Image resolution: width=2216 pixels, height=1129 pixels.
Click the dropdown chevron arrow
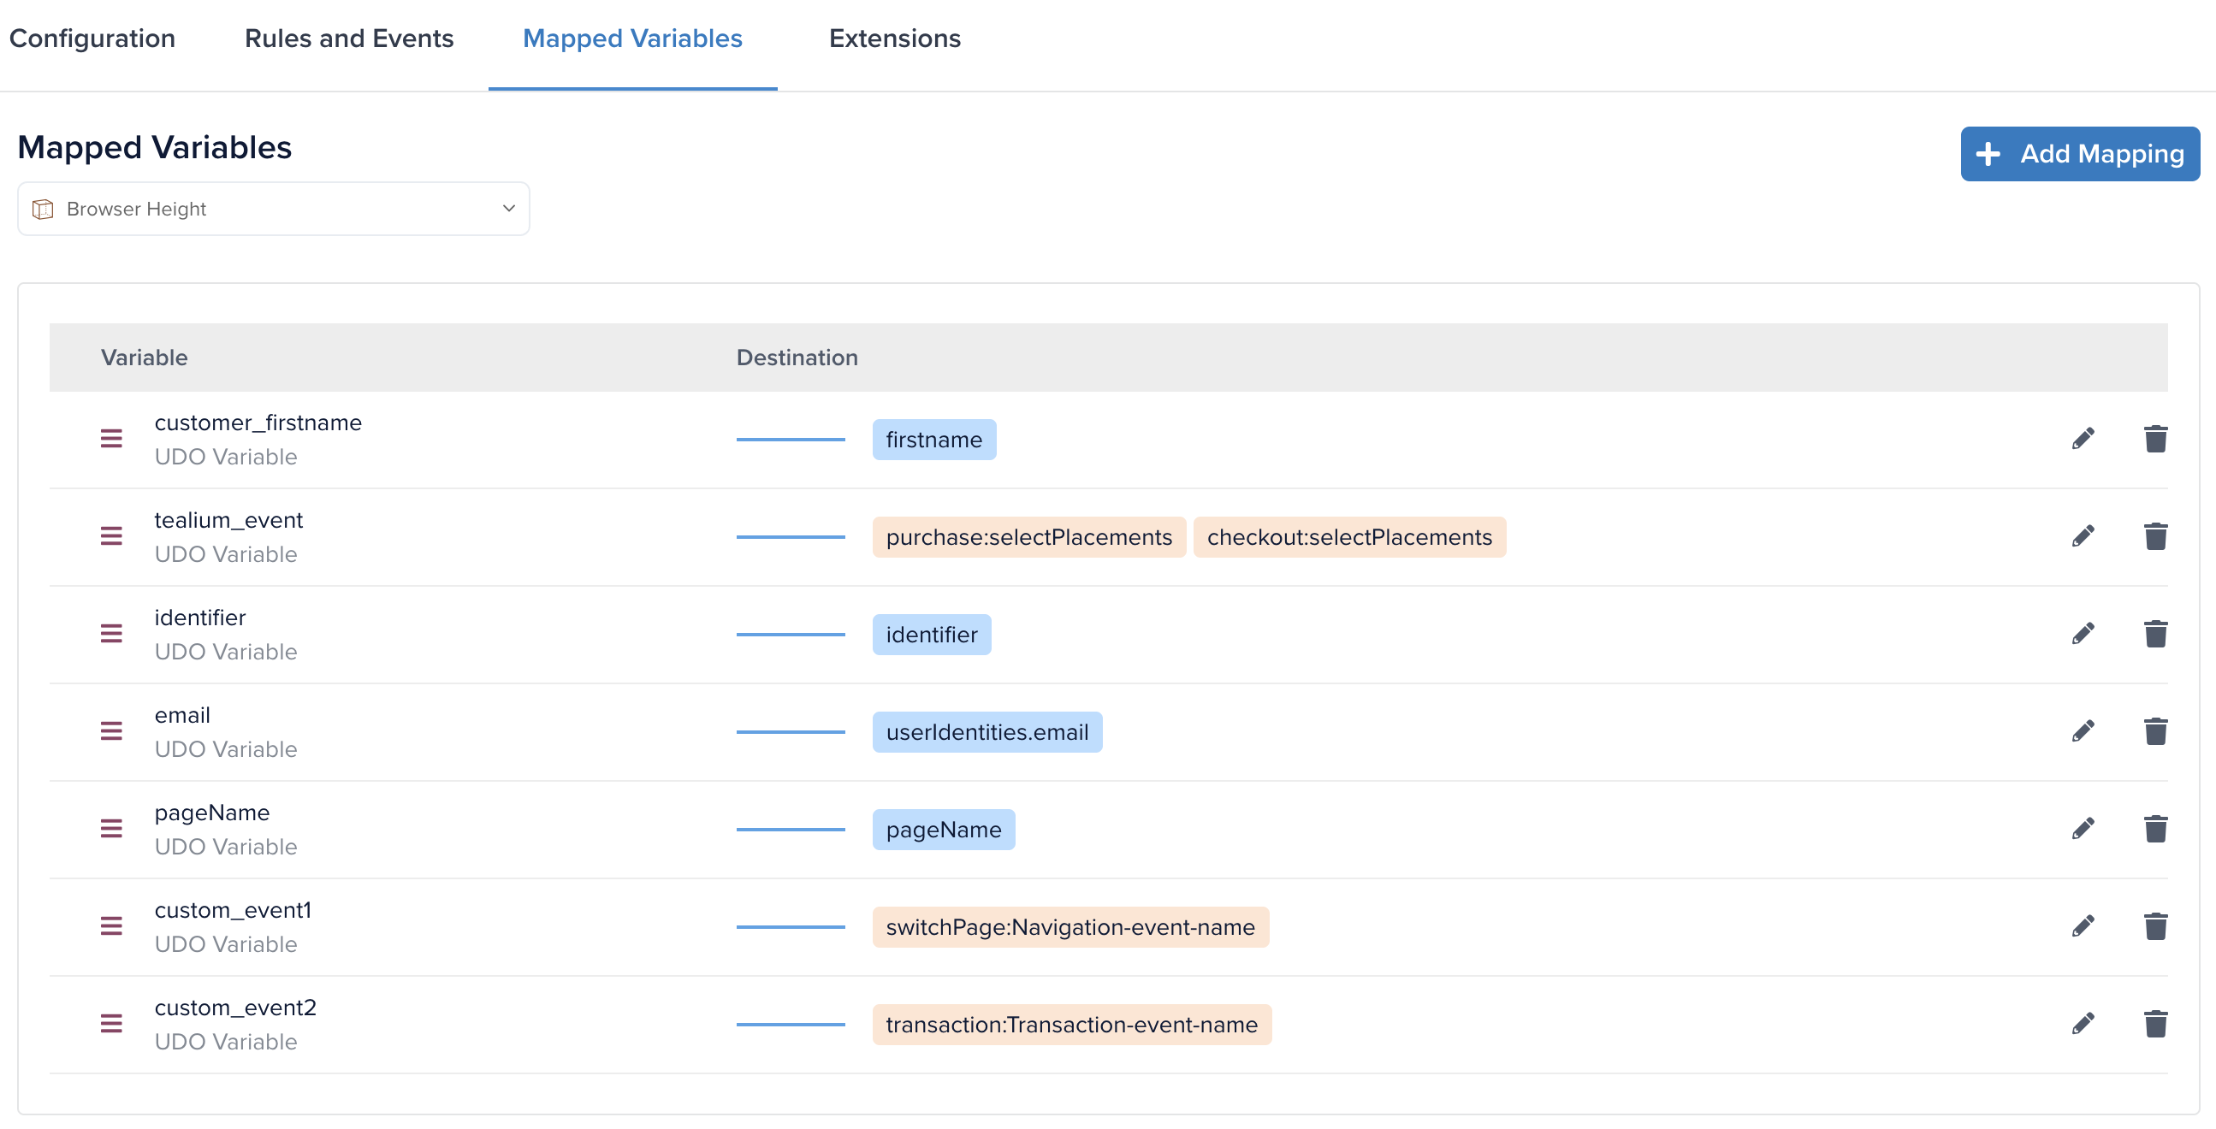click(x=508, y=209)
